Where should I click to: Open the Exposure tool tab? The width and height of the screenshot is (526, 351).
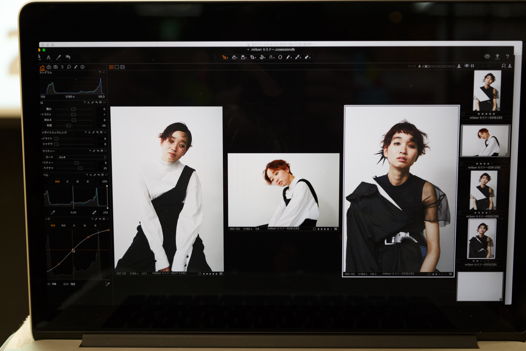[x=42, y=67]
